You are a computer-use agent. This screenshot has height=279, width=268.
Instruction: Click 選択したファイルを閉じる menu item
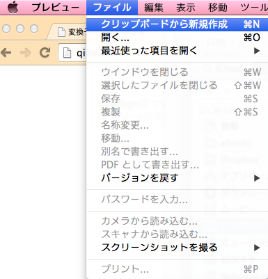(178, 86)
